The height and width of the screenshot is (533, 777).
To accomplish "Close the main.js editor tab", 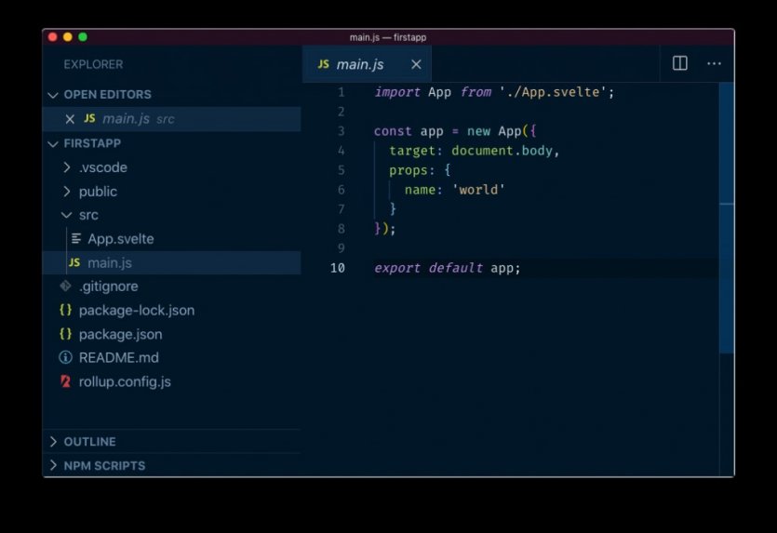I will pos(416,64).
